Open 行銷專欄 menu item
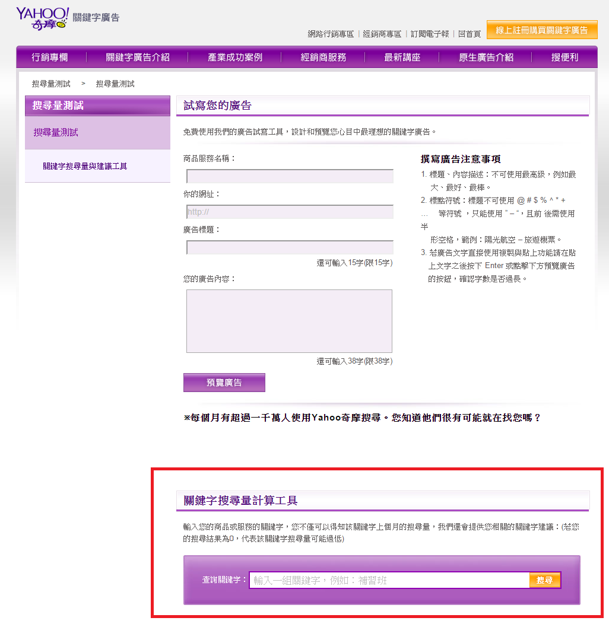Screen dimensions: 609x624 coord(50,58)
